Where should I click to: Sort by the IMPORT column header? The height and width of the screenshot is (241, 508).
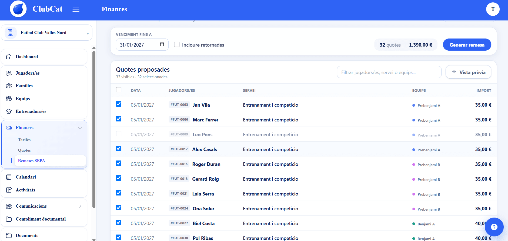click(x=484, y=90)
